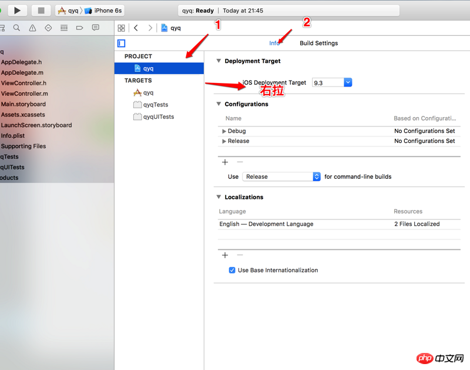This screenshot has width=470, height=370.
Task: Collapse the Localizations section
Action: click(219, 197)
